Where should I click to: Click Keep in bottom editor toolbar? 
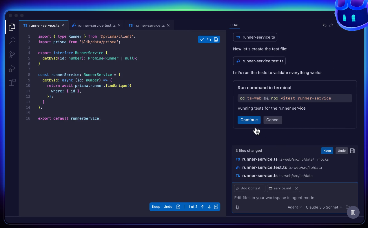[156, 207]
